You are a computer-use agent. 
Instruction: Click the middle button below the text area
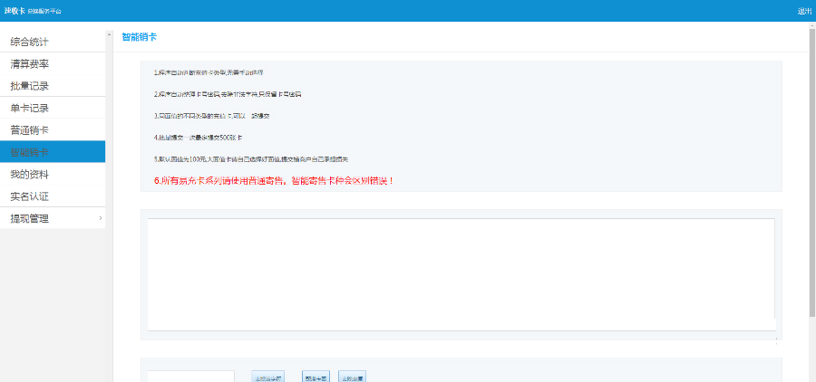click(316, 377)
